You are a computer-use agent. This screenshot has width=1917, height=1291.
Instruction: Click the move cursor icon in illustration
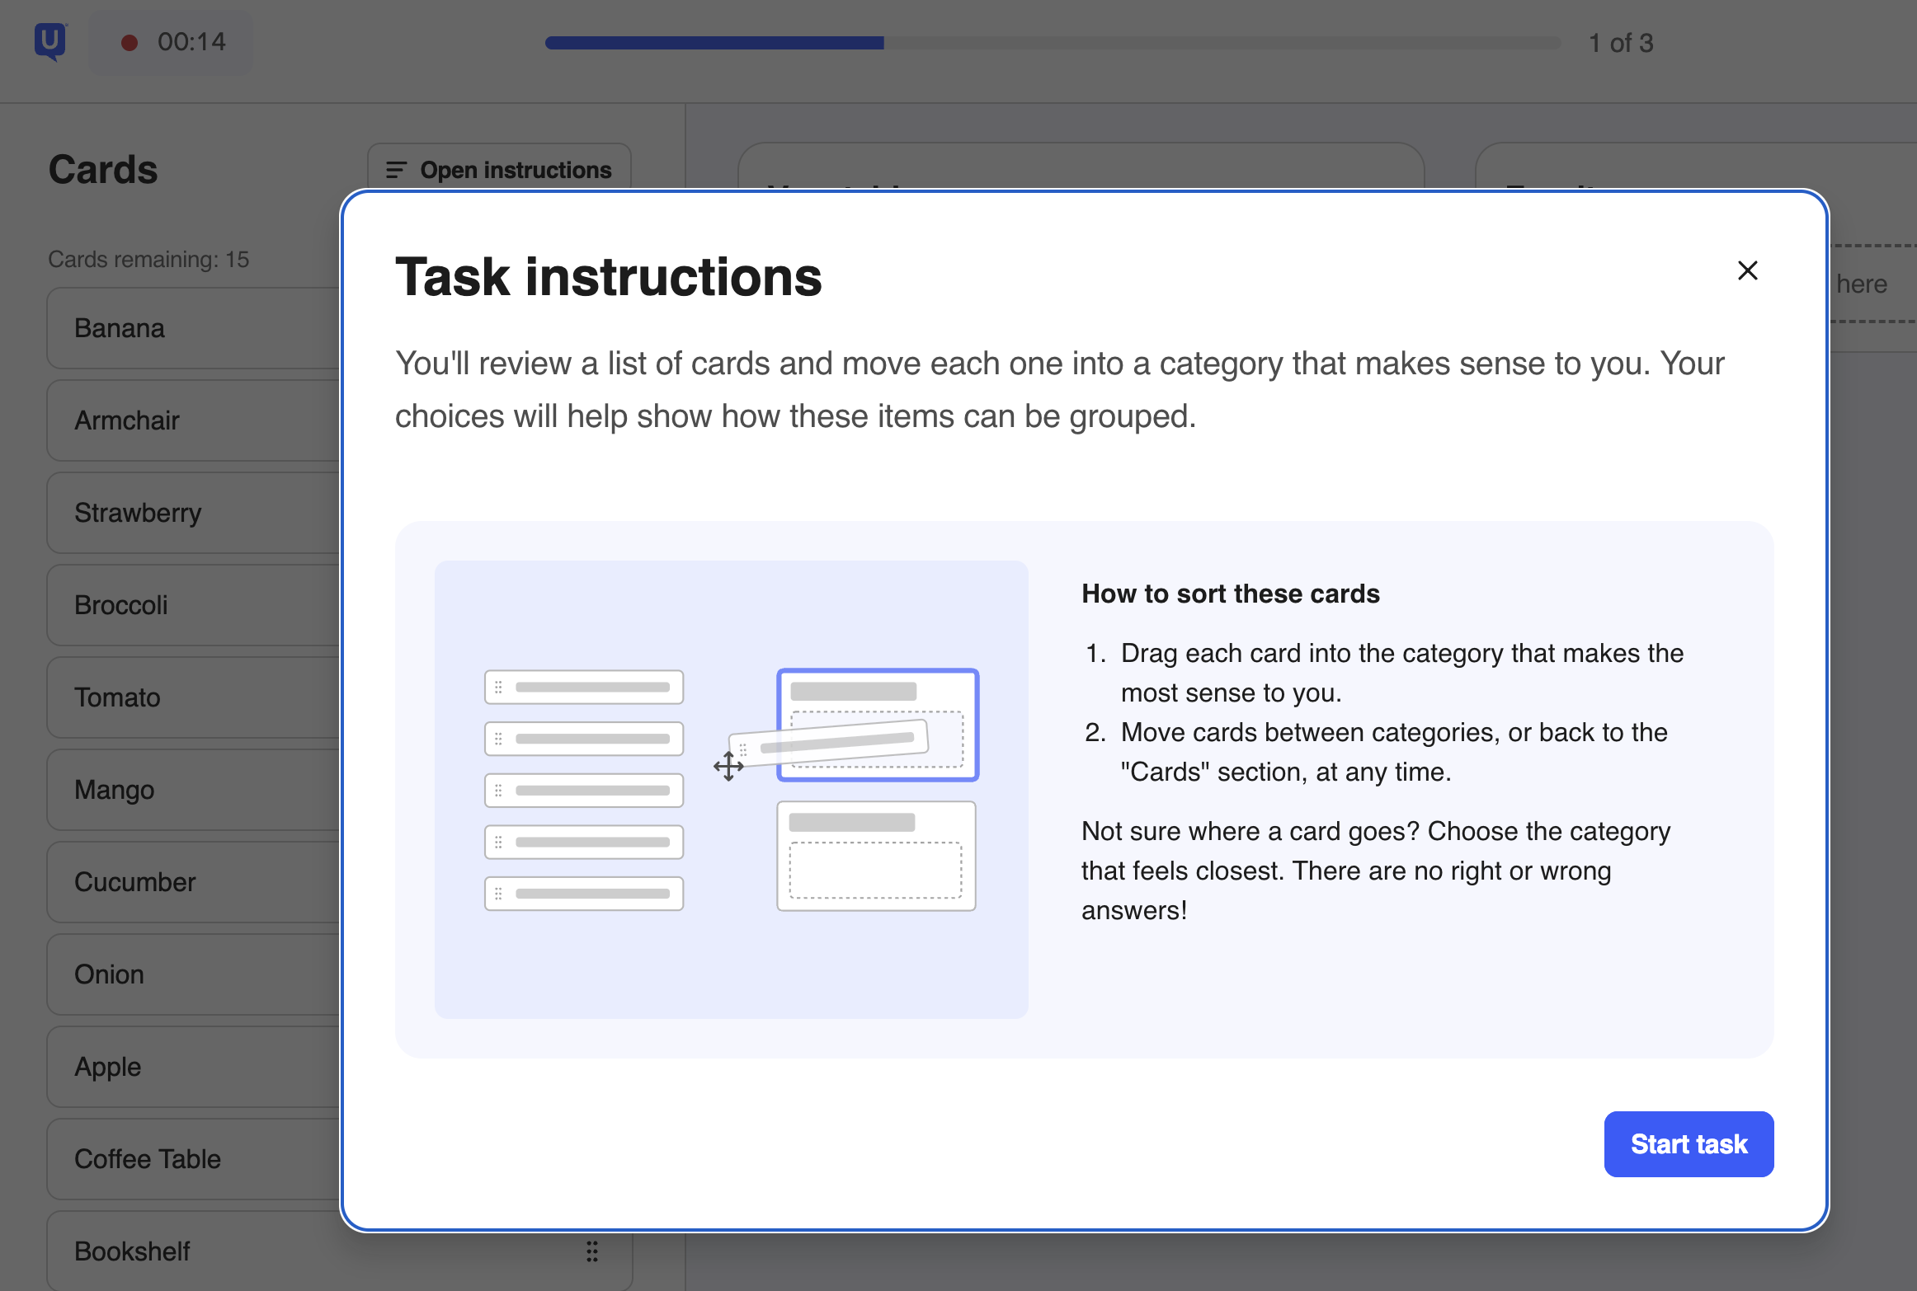(728, 766)
